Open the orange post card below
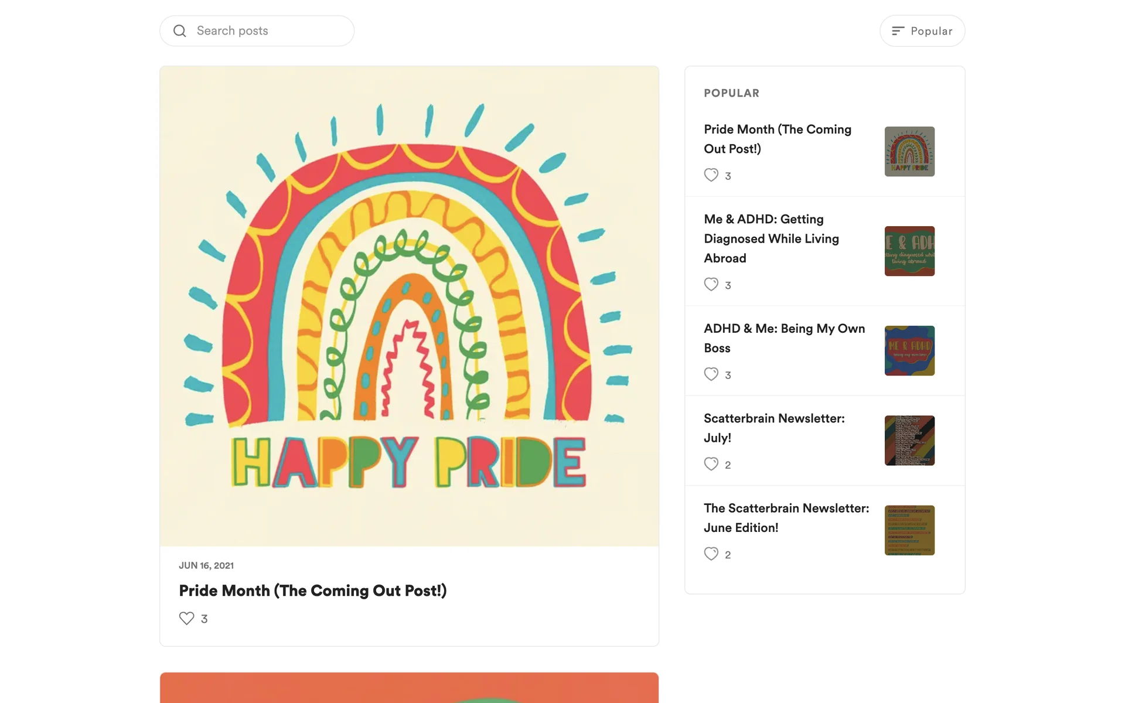The width and height of the screenshot is (1125, 703). 409,688
